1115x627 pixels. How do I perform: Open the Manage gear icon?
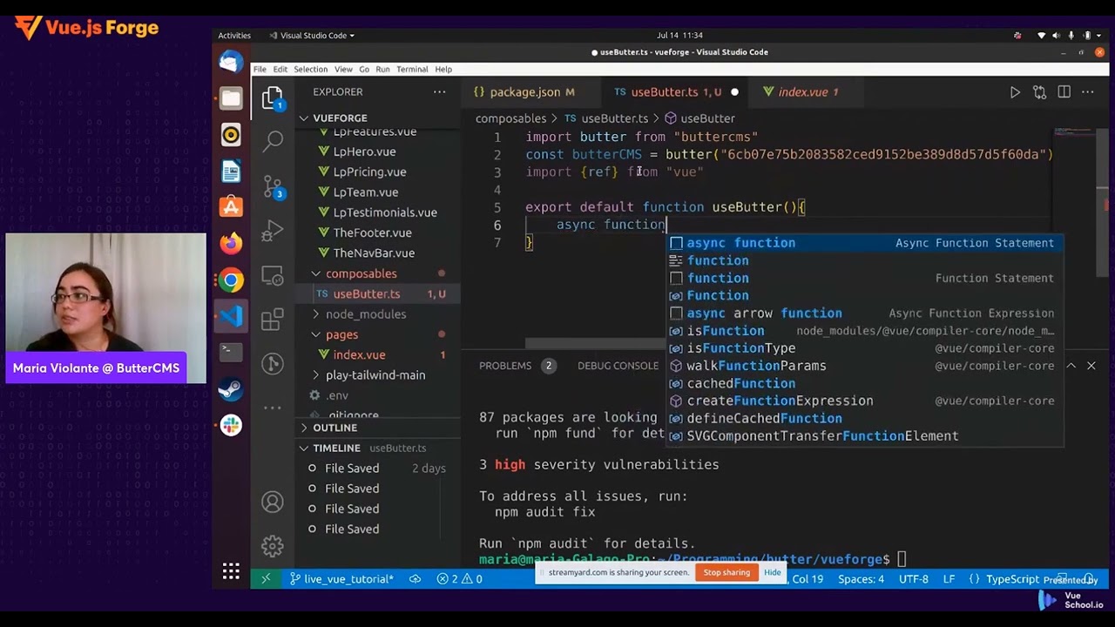pyautogui.click(x=273, y=546)
